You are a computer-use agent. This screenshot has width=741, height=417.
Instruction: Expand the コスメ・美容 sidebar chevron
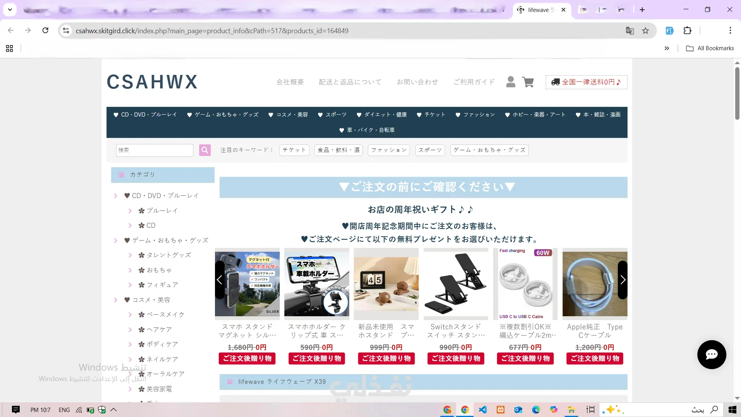(115, 300)
